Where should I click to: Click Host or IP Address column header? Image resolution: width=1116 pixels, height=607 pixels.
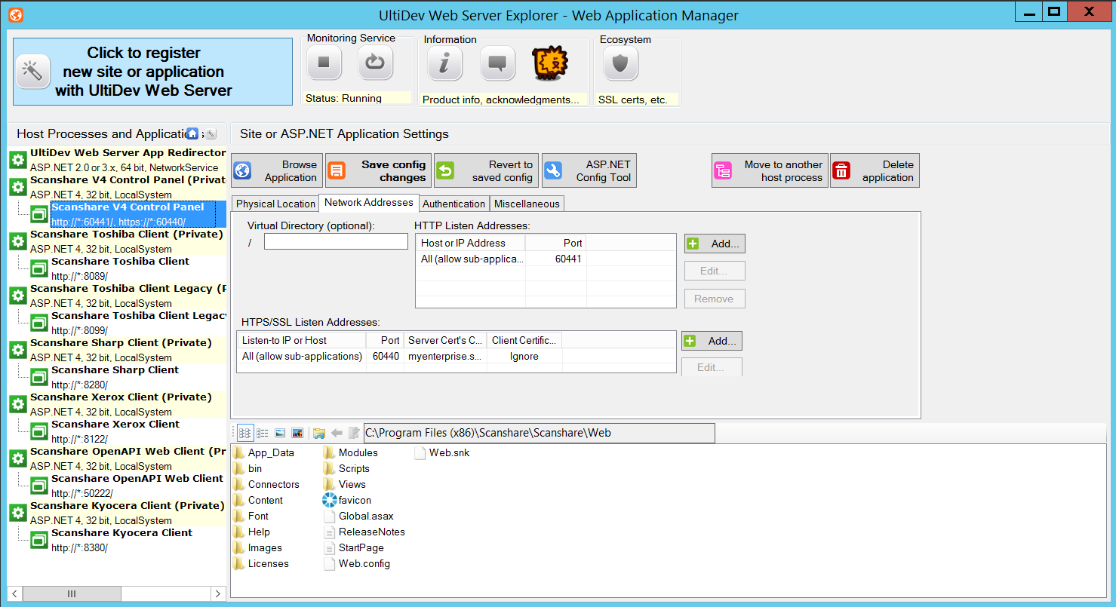click(x=471, y=243)
